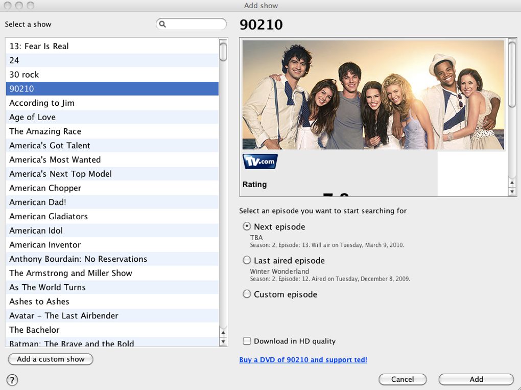This screenshot has height=390, width=521.
Task: Open Buy a DVD of 90210 link
Action: pos(303,360)
